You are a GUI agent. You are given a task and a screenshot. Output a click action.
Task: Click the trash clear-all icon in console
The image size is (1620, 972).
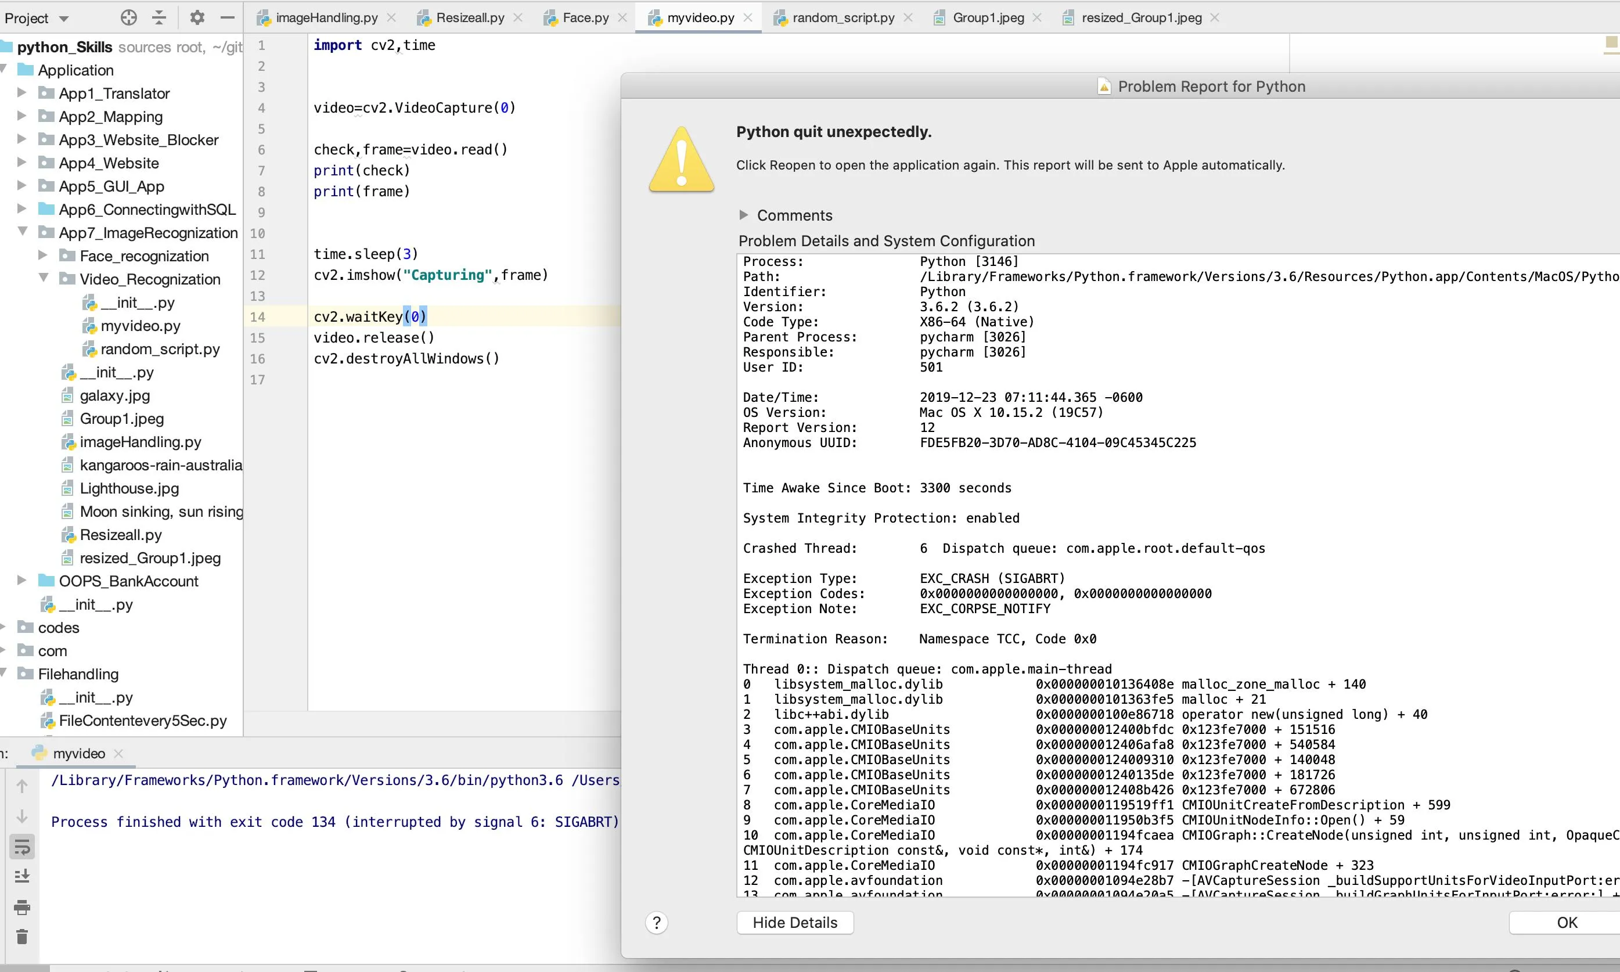pyautogui.click(x=21, y=937)
